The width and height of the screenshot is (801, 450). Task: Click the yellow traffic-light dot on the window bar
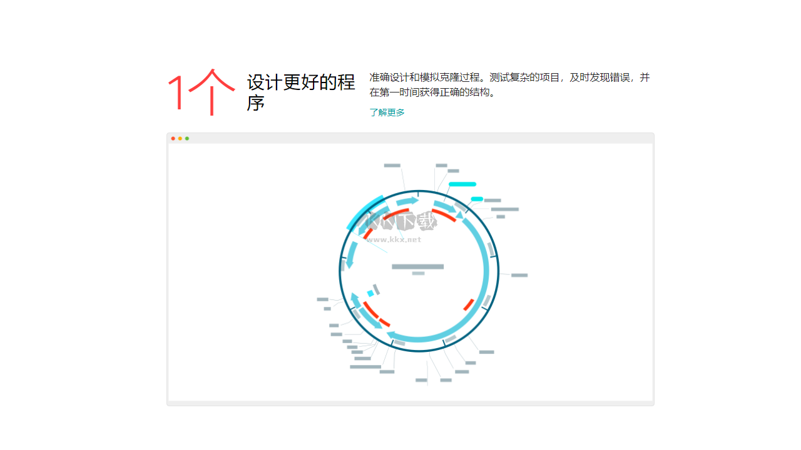180,139
